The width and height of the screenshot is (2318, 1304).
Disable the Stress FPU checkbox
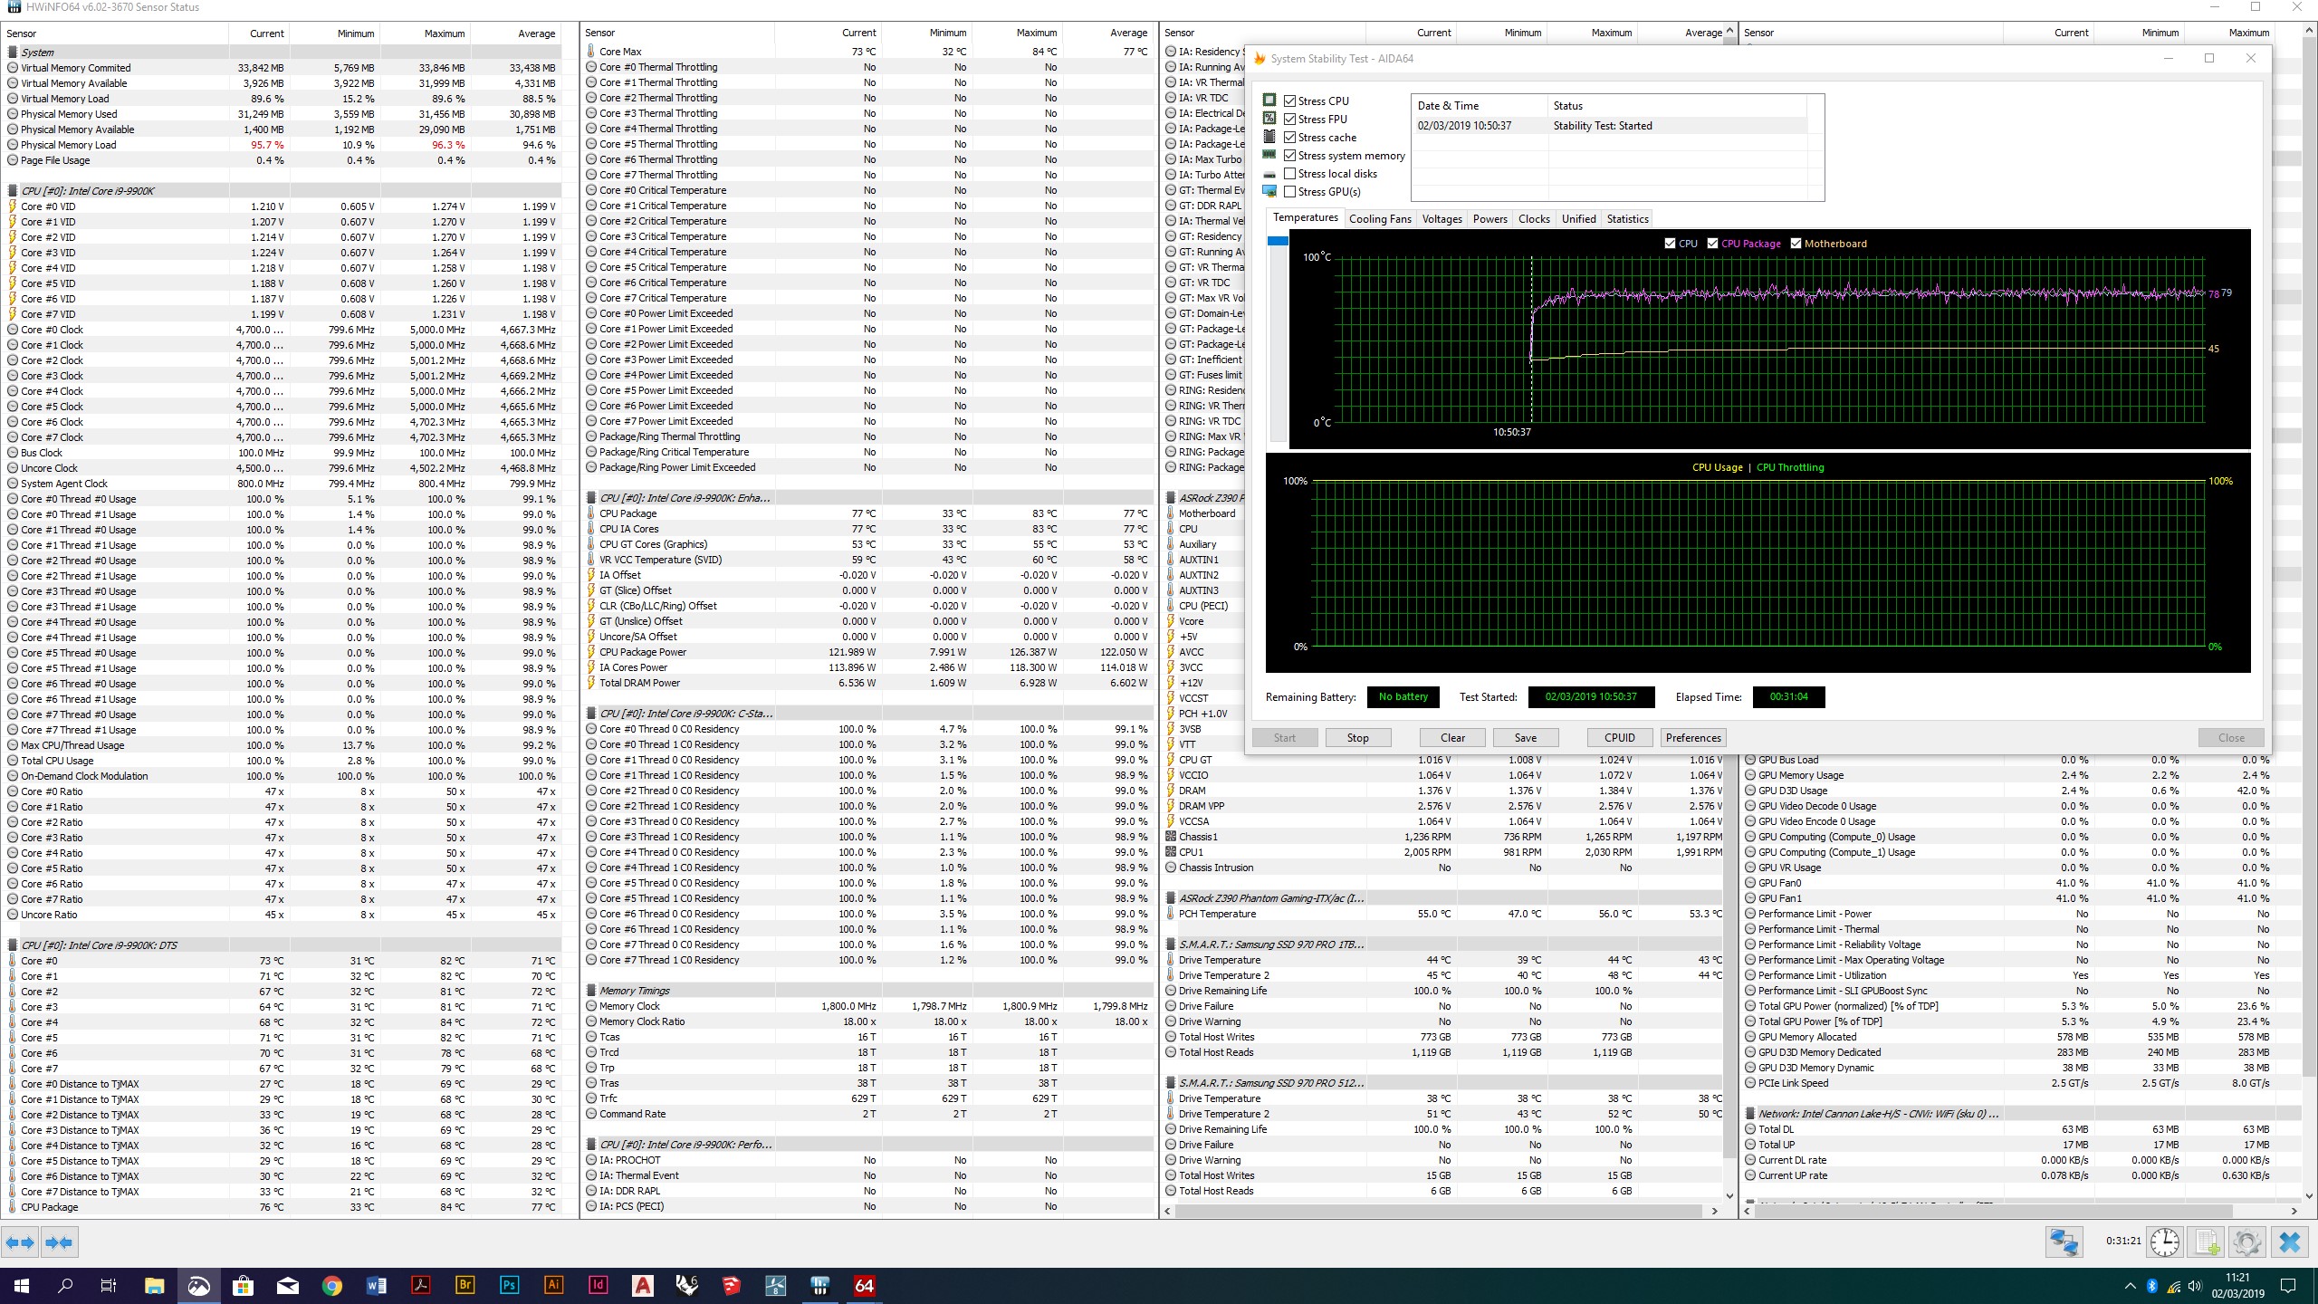[1290, 120]
